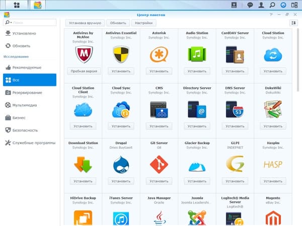Click the DokuWiki package icon

coord(273,109)
